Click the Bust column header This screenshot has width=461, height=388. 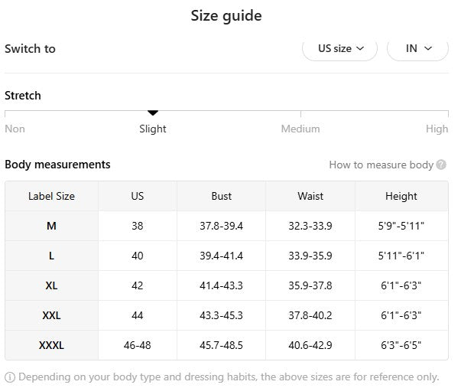click(221, 196)
